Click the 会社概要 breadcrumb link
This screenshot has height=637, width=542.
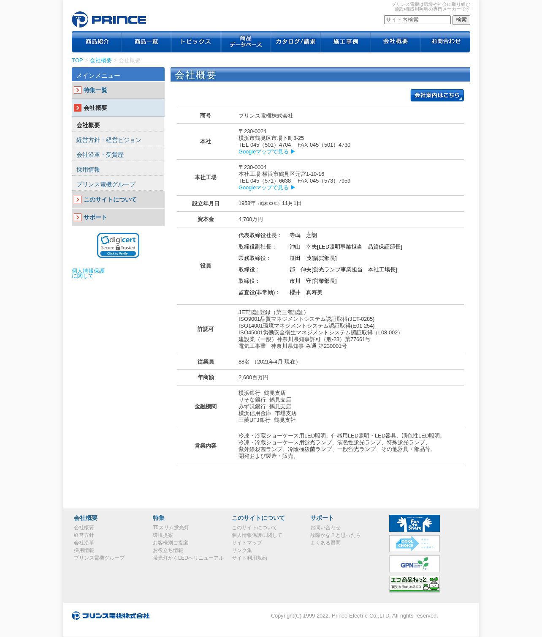tap(101, 60)
